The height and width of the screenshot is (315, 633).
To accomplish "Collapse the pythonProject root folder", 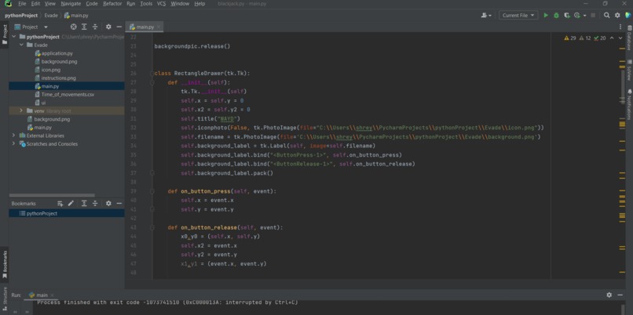I will pyautogui.click(x=13, y=37).
